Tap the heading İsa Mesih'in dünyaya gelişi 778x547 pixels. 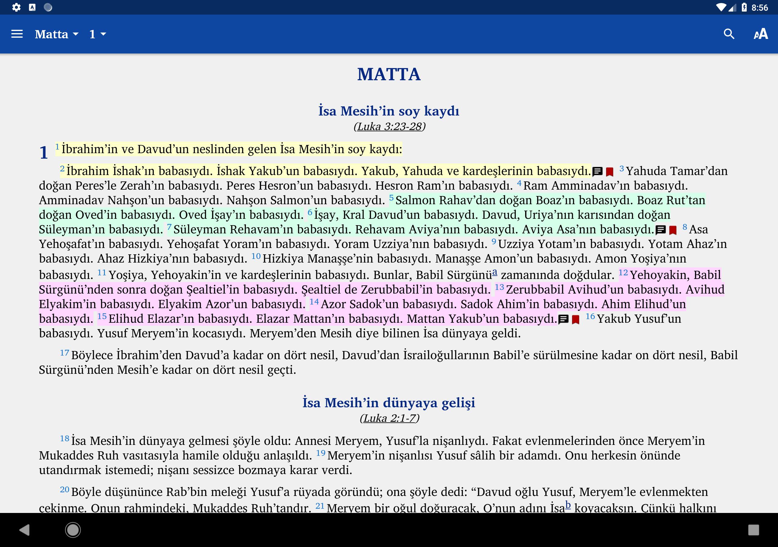tap(389, 403)
